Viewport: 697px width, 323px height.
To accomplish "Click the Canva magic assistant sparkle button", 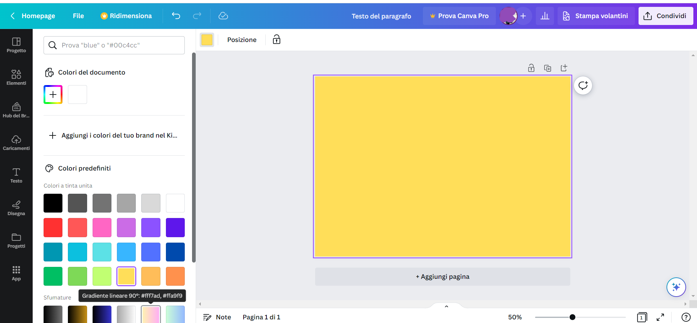I will (x=676, y=287).
